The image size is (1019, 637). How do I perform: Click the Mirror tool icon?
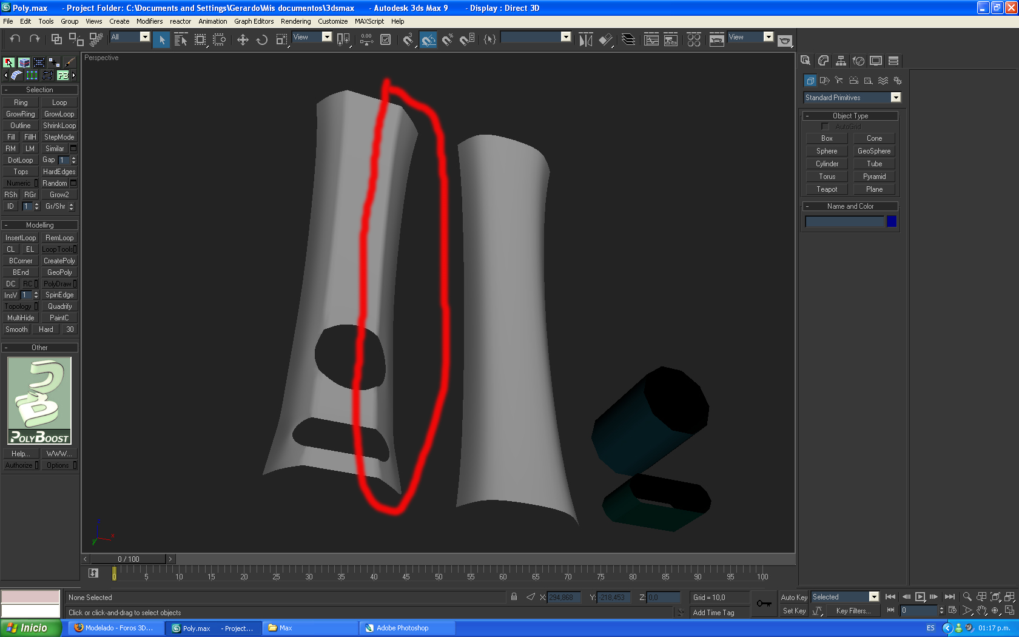point(585,40)
